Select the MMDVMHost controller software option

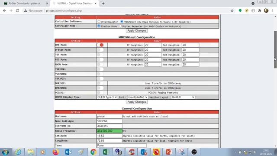[122, 21]
